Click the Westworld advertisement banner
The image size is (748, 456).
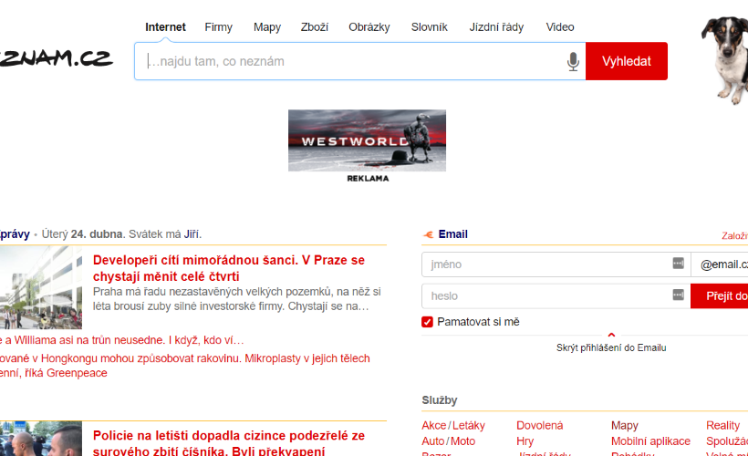click(367, 140)
